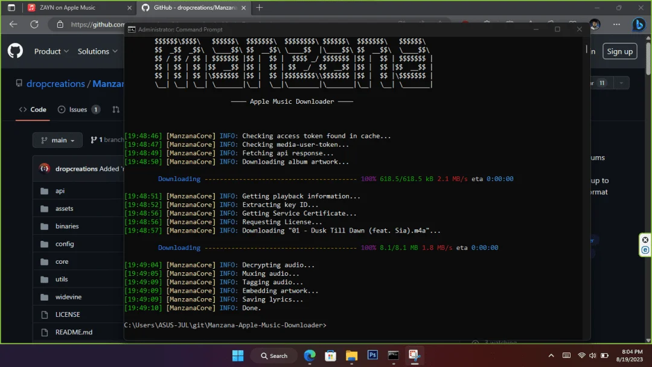Refresh the GitHub page
The image size is (652, 367).
click(34, 25)
